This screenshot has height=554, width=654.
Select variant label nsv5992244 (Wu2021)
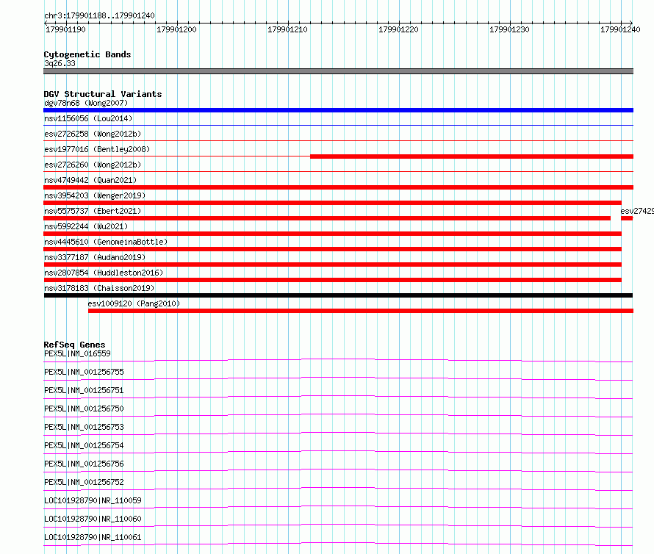coord(86,226)
